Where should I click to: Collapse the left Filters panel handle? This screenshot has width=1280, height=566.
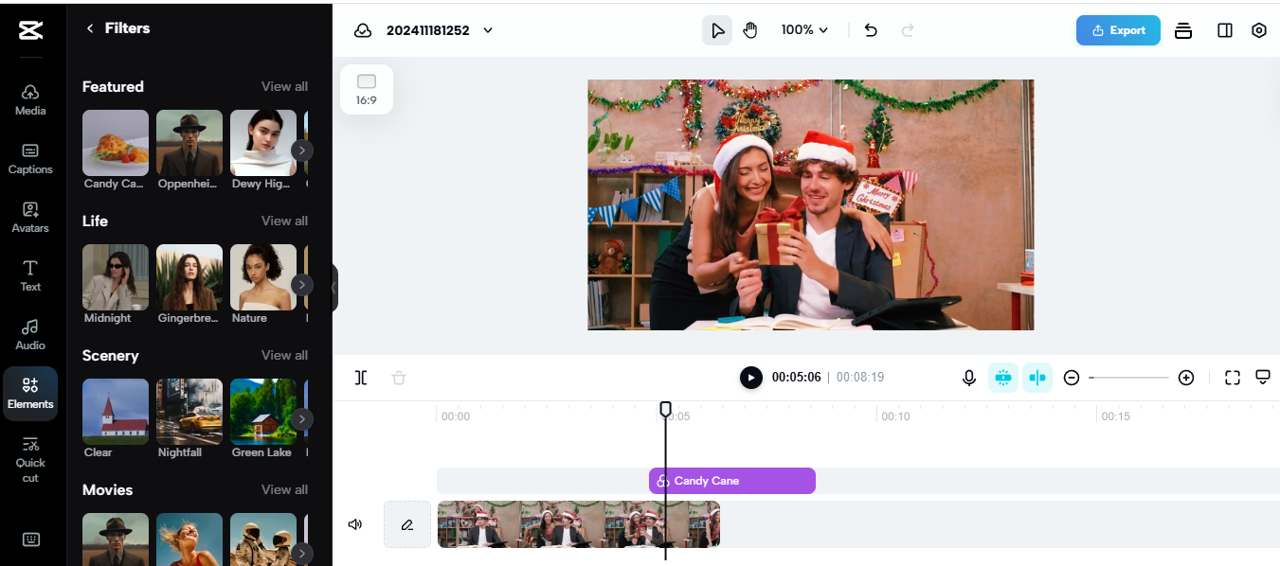tap(334, 287)
